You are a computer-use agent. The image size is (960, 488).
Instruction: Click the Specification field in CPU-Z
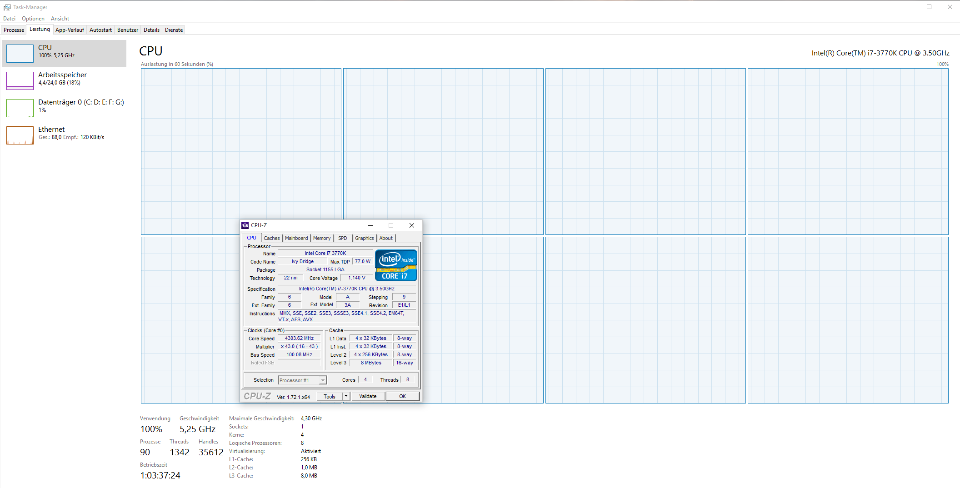tap(347, 289)
